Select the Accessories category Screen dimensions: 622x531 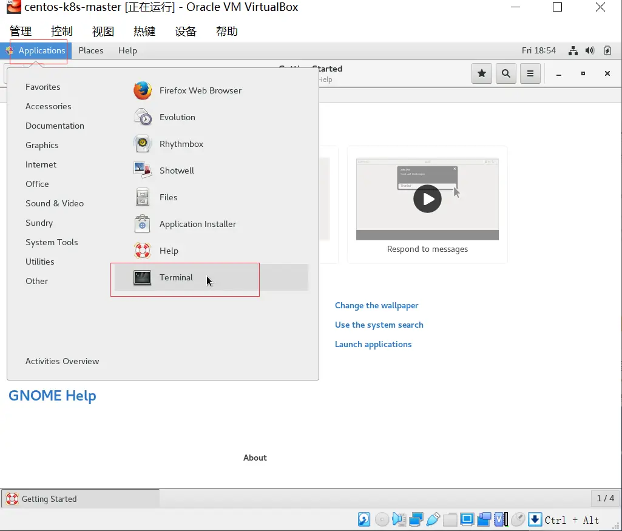point(49,106)
